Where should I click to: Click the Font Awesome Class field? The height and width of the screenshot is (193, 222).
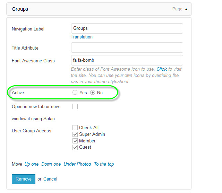[x=127, y=60]
